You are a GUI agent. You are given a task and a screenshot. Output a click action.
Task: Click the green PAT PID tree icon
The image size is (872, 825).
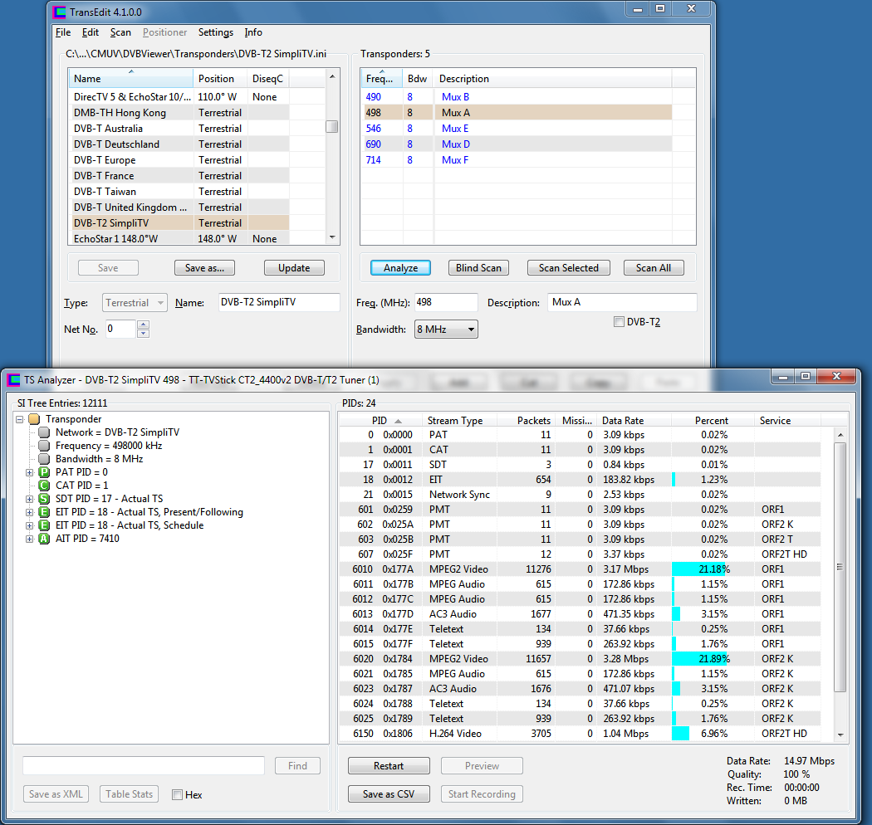(x=45, y=472)
